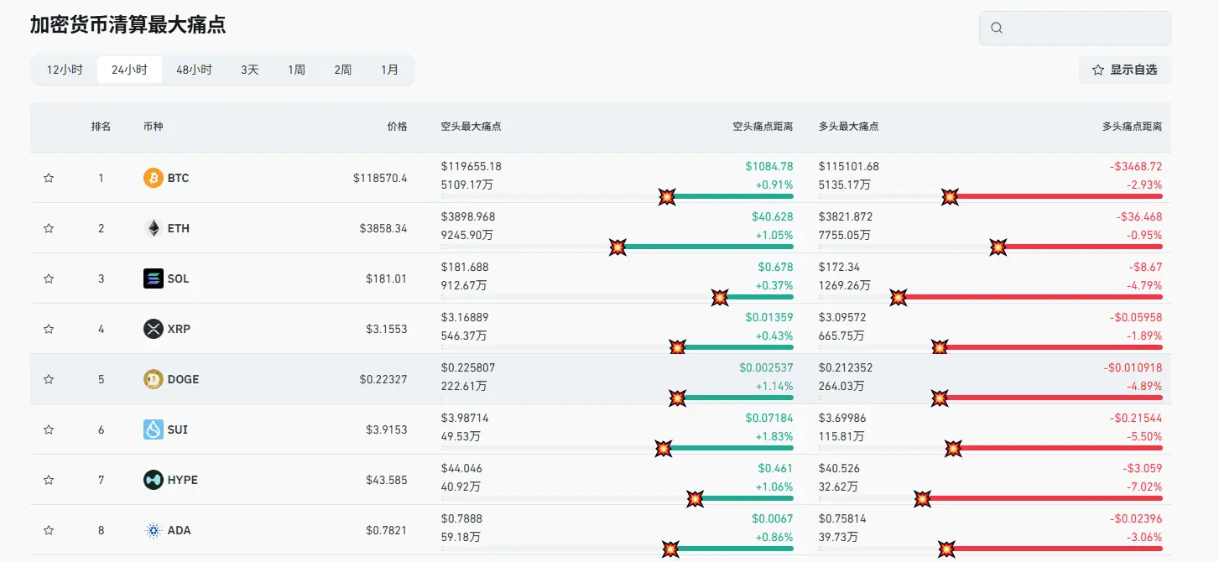Click SUI long pain point explosion marker
The image size is (1219, 562).
pos(954,449)
